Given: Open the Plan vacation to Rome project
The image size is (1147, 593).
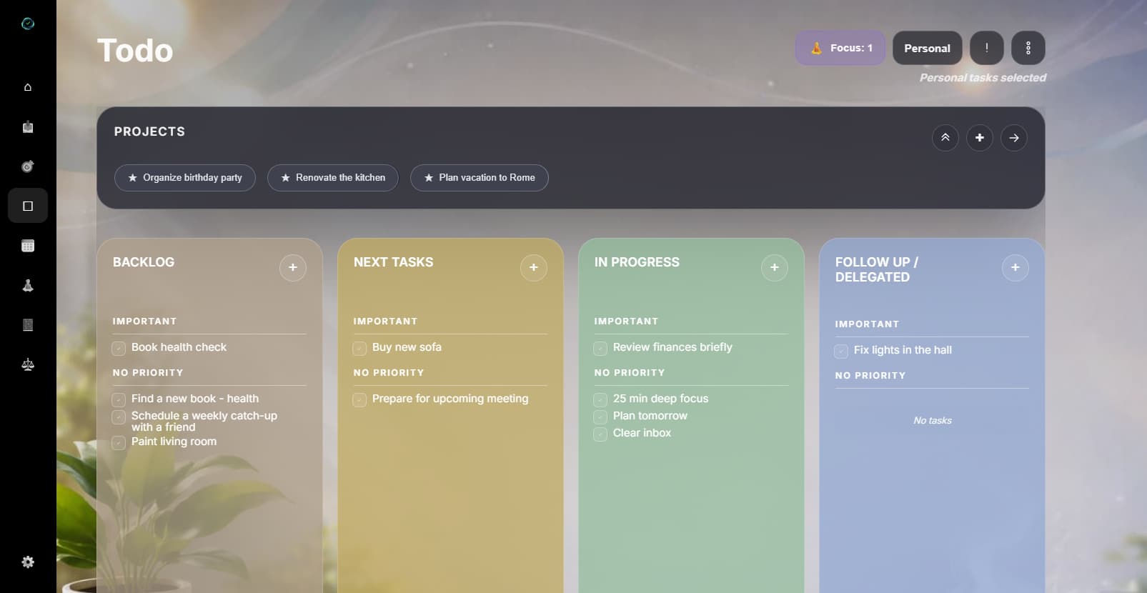Looking at the screenshot, I should 480,178.
